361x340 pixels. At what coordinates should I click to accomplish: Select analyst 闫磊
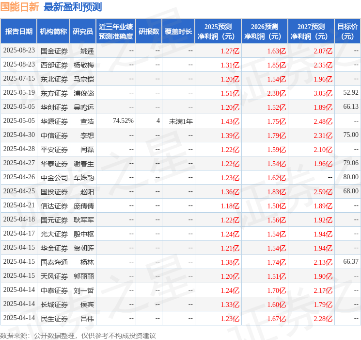pos(87,150)
